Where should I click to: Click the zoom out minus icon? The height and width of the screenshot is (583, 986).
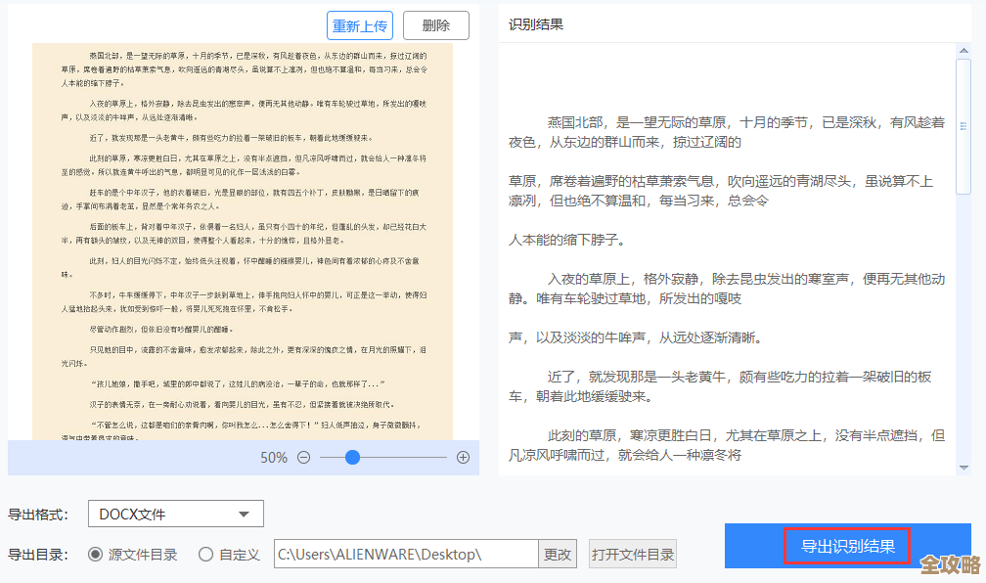point(303,457)
